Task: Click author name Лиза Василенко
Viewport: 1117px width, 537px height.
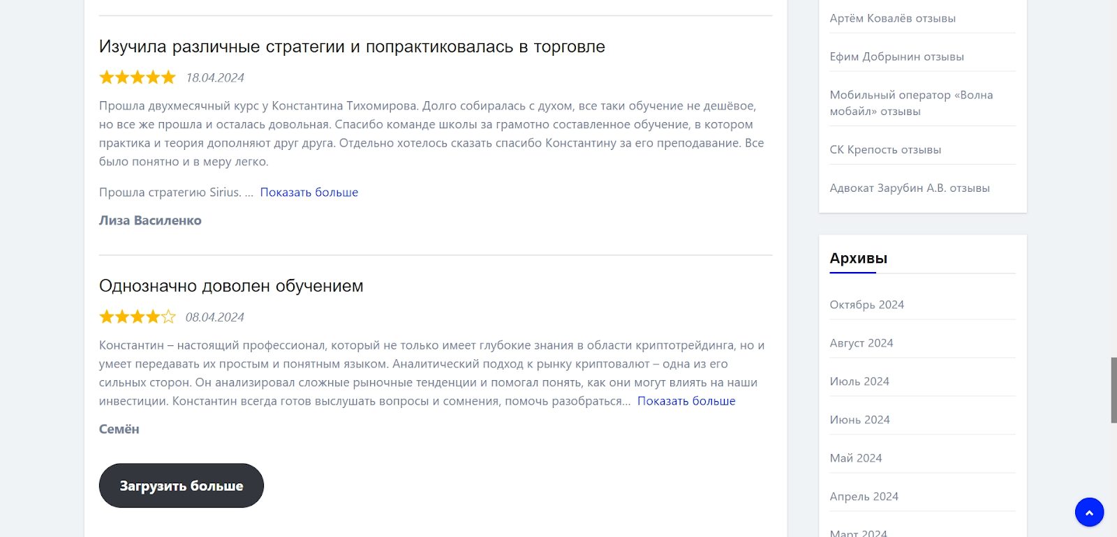Action: (x=150, y=220)
